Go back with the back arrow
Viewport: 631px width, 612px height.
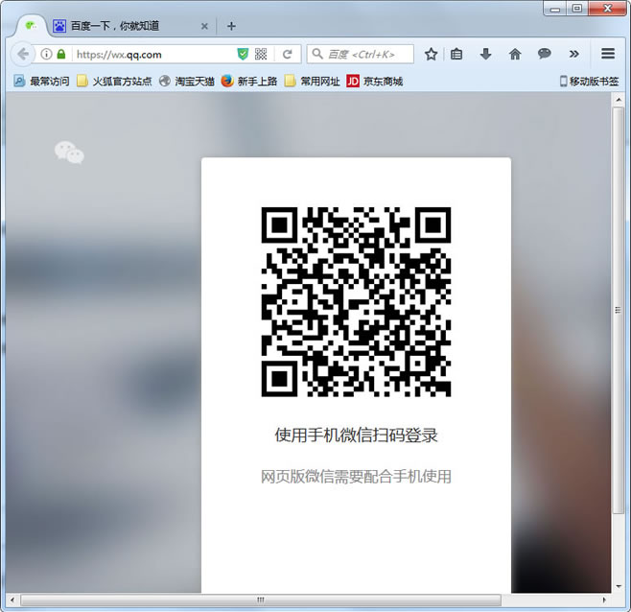[23, 54]
